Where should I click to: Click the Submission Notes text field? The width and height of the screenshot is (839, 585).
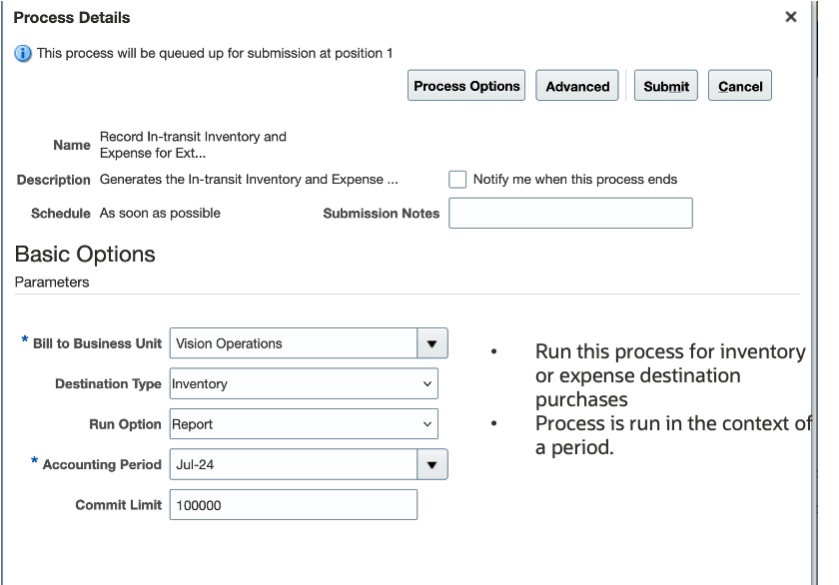pyautogui.click(x=570, y=213)
